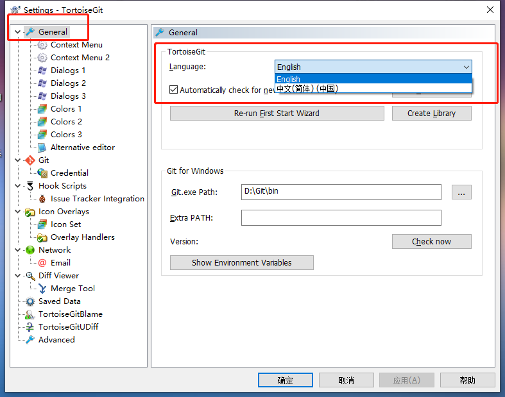Collapse the Diff Viewer tree node
The width and height of the screenshot is (505, 397).
17,276
